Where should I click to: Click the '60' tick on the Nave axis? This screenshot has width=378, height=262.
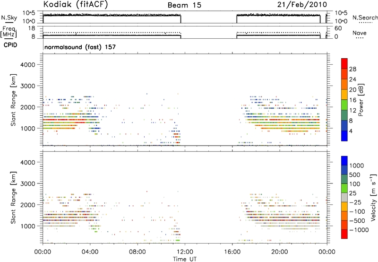coord(338,28)
